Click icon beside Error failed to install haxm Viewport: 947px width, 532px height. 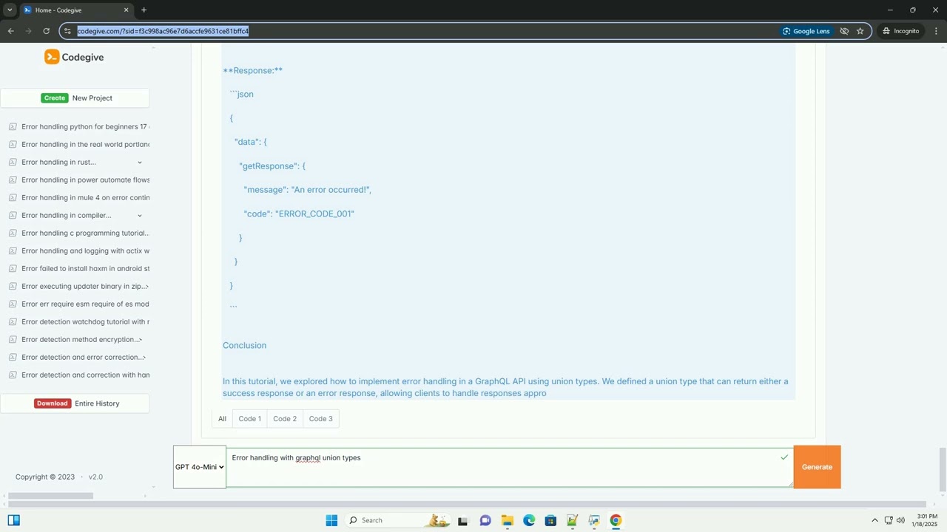coord(13,268)
